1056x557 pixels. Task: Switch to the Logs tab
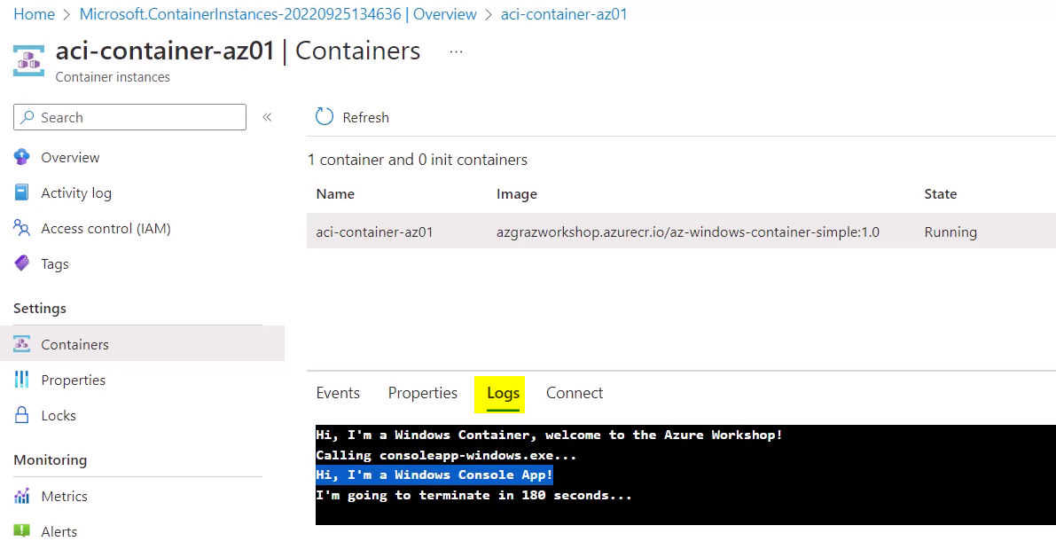point(503,393)
